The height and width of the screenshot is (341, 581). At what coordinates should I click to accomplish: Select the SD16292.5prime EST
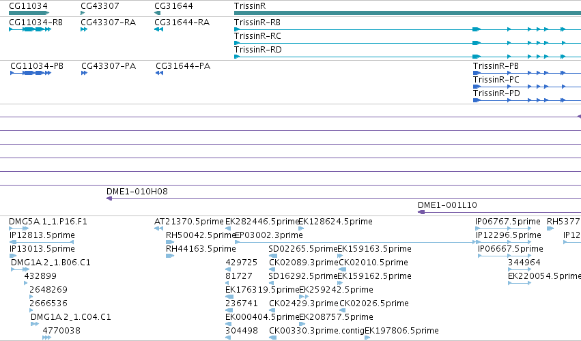pos(303,276)
